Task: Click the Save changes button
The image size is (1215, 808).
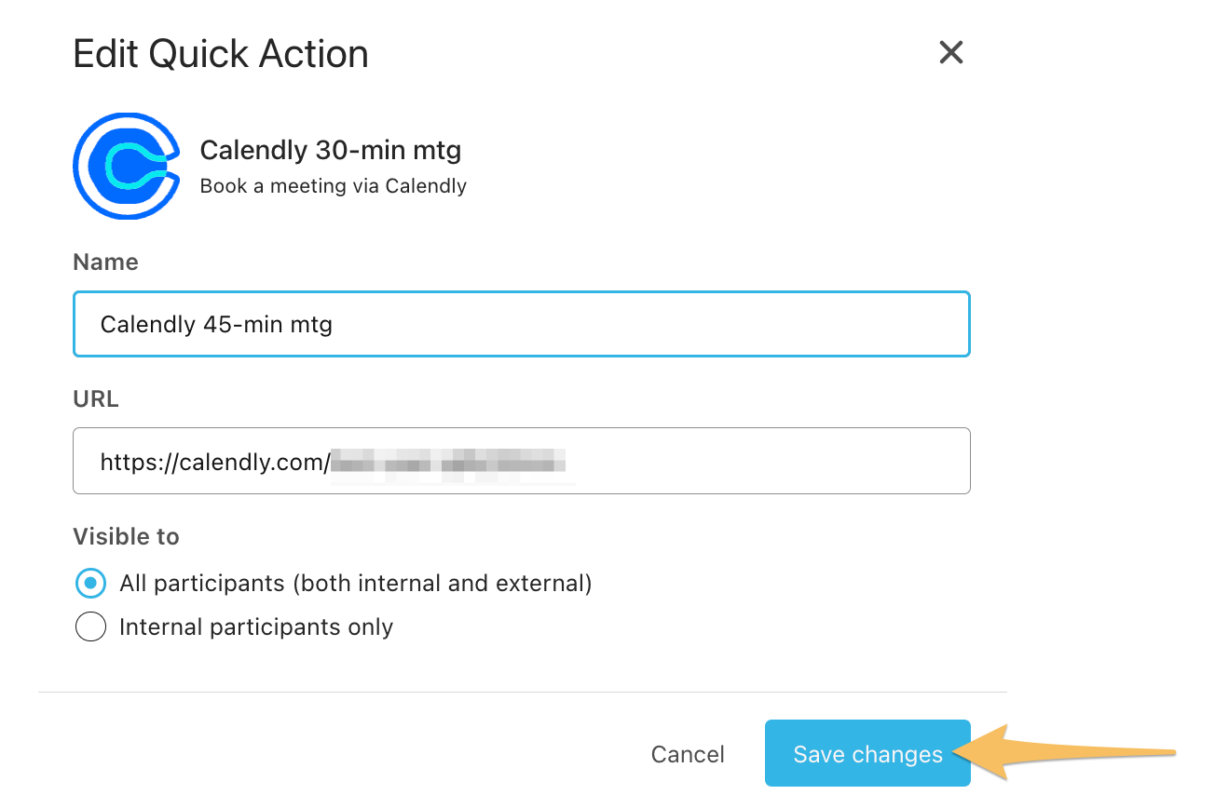Action: tap(867, 753)
